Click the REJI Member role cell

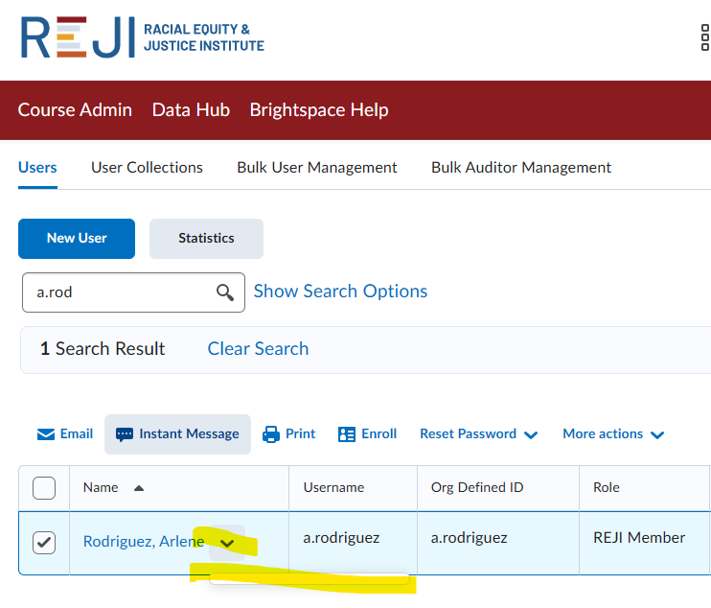point(639,538)
